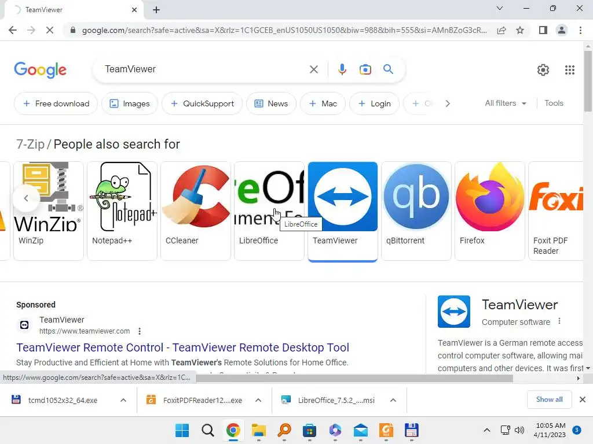
Task: Open the new tab button
Action: click(156, 10)
